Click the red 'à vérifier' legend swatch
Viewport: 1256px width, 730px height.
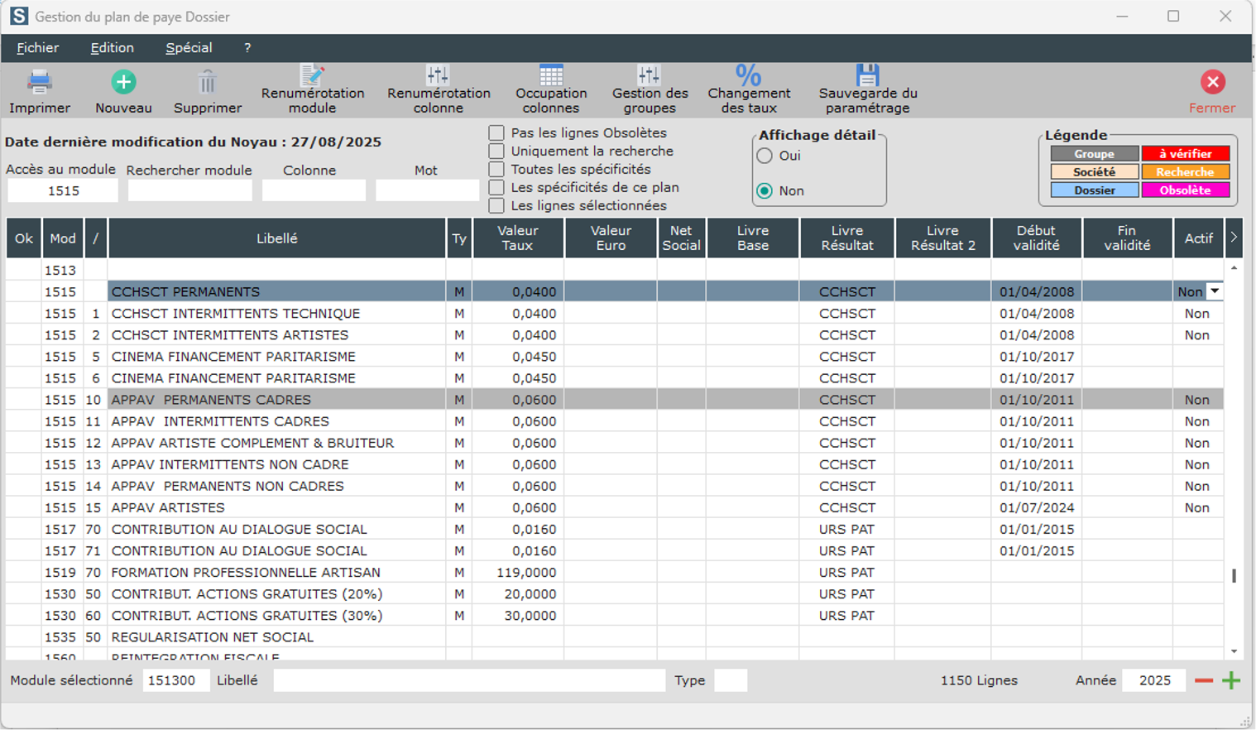1185,154
